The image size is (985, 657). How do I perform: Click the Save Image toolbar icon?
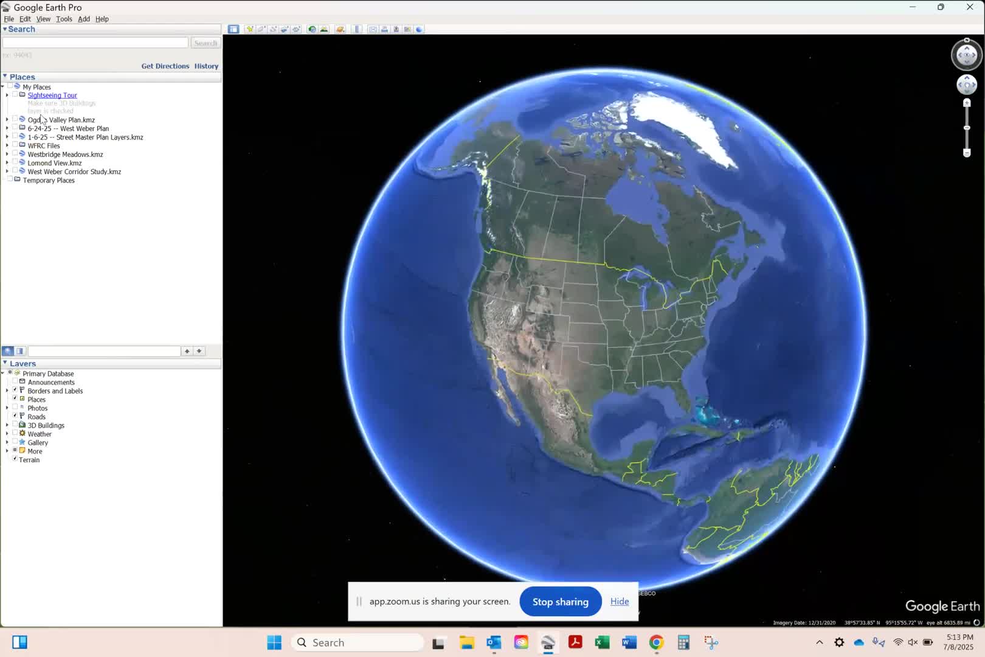click(396, 29)
